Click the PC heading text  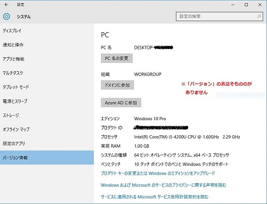point(105,35)
